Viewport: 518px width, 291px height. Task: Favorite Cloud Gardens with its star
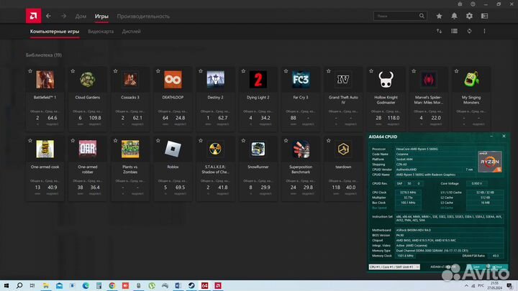click(73, 71)
